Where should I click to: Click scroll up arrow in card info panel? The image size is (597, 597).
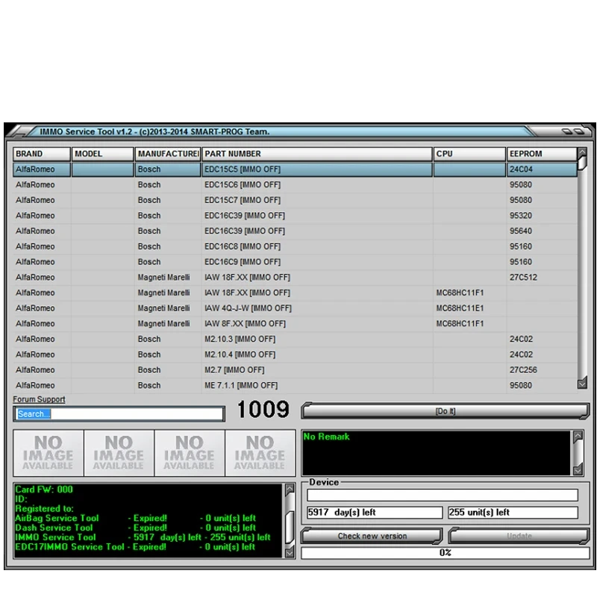point(290,489)
